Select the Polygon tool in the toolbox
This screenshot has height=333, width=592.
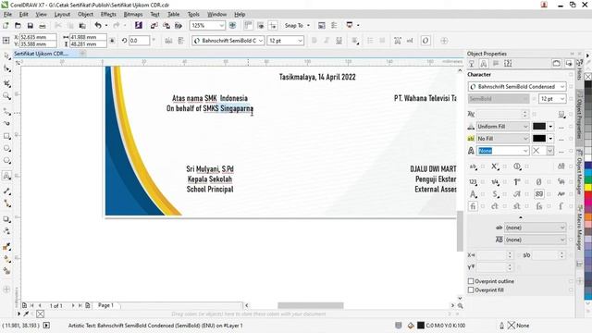(6, 161)
